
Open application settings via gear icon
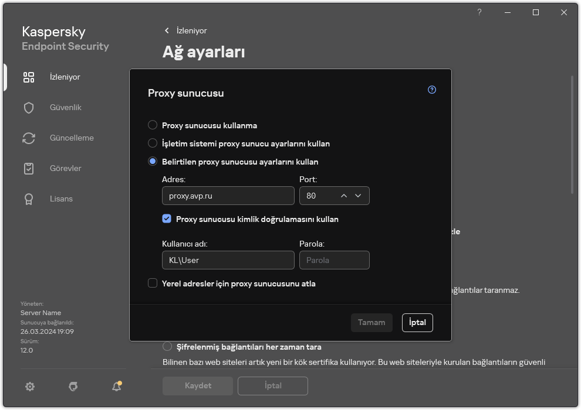click(x=29, y=387)
